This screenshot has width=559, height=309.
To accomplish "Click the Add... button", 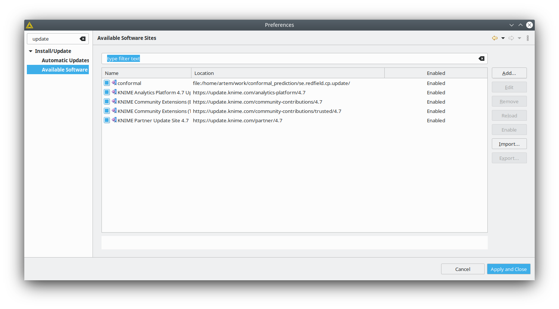I will pos(509,73).
